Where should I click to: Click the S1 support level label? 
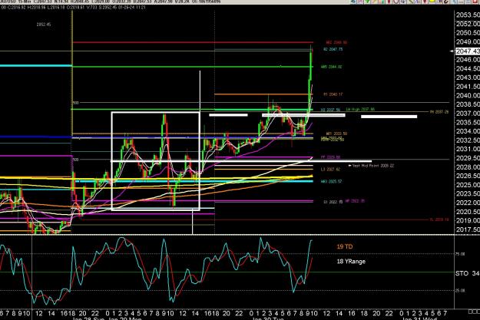[x=333, y=202]
